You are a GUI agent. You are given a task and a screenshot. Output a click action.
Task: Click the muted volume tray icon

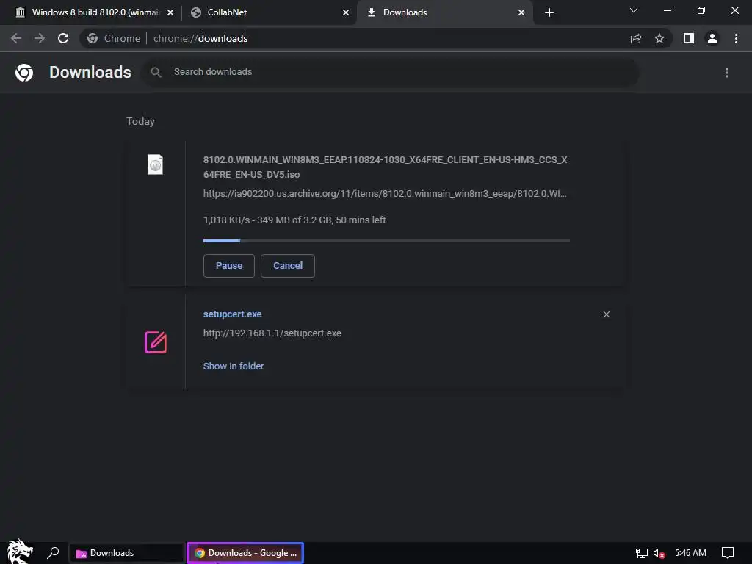pos(659,554)
